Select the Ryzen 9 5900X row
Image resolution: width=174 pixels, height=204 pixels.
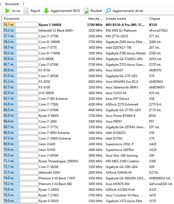pos(88,116)
